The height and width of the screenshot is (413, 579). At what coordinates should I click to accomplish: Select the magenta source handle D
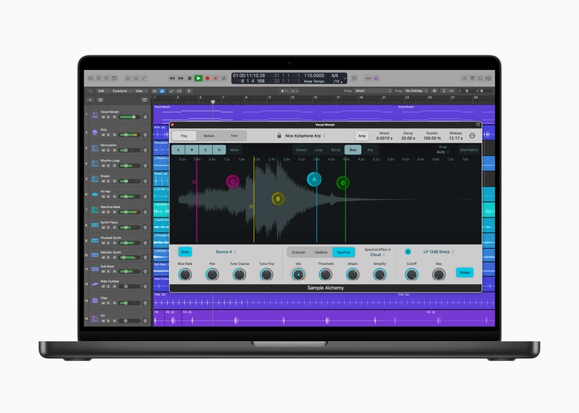(232, 181)
